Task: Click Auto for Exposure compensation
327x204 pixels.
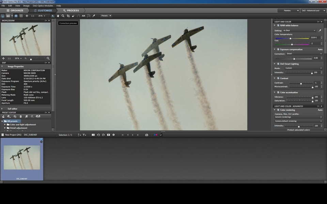Action: [320, 49]
